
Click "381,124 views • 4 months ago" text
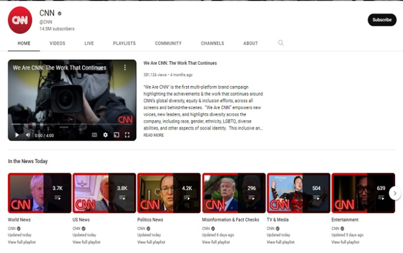[168, 75]
